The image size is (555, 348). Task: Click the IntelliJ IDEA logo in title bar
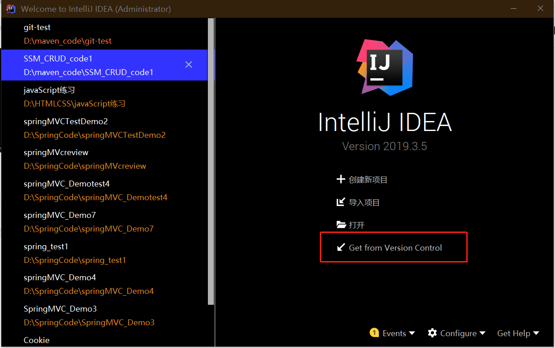[x=11, y=9]
